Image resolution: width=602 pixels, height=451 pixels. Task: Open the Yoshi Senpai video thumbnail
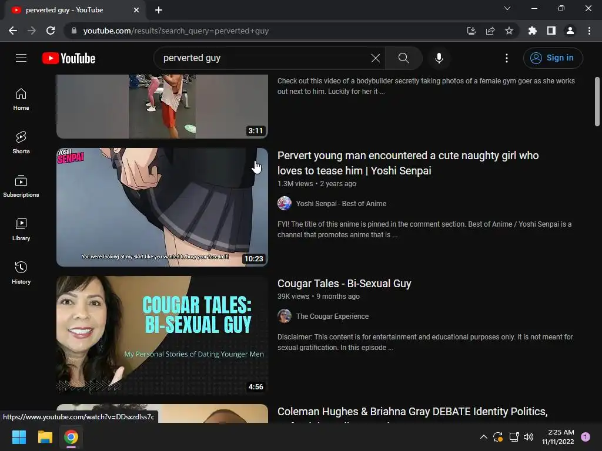tap(162, 207)
